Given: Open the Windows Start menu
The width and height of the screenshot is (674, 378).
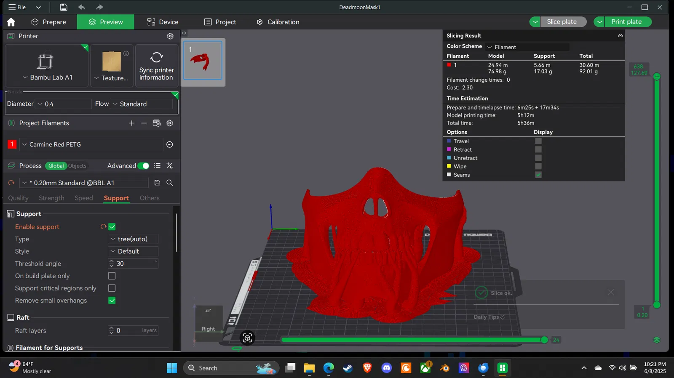Looking at the screenshot, I should pyautogui.click(x=172, y=368).
